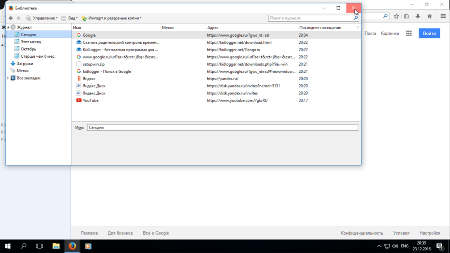Sort by the Метки column header

click(x=183, y=28)
